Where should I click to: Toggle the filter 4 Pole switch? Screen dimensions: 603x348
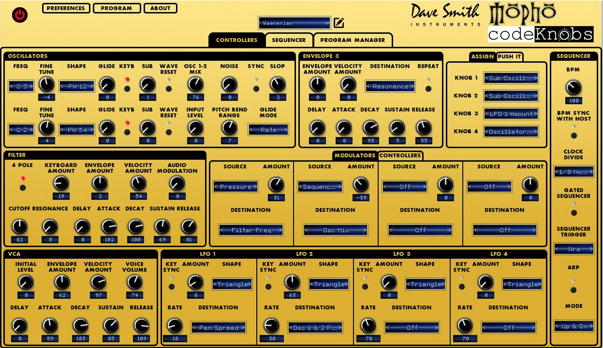(22, 188)
